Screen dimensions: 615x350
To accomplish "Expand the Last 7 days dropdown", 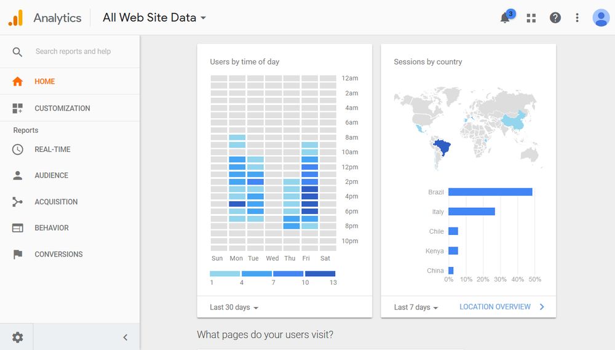I will 416,308.
